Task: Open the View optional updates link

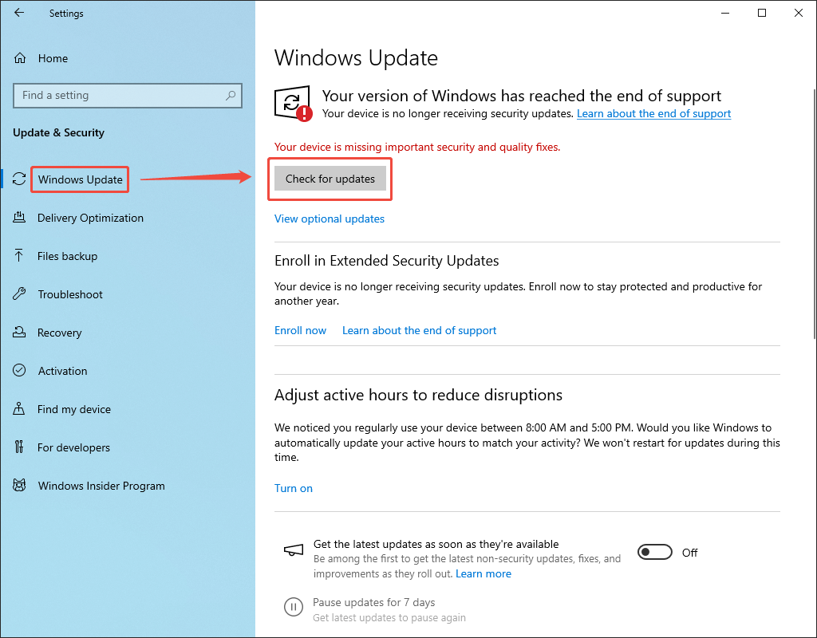Action: 329,219
